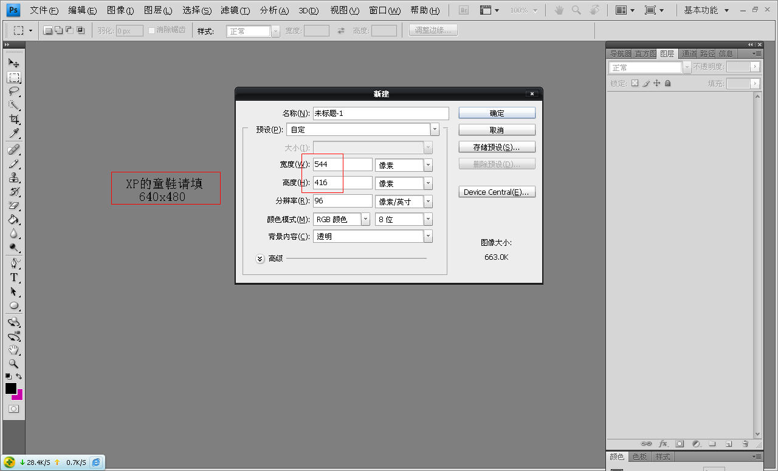Switch to the 色板 tab

[639, 456]
